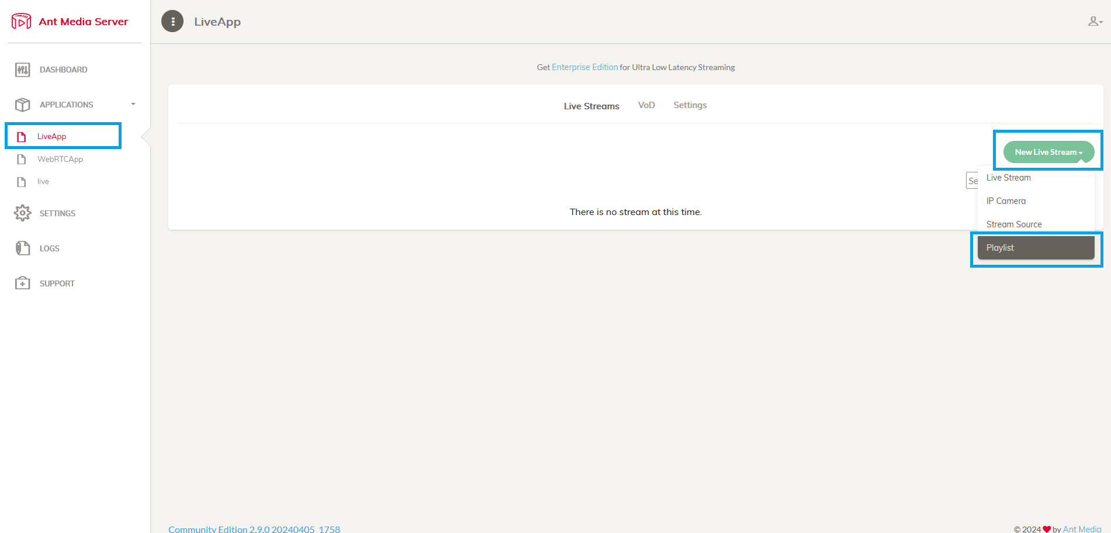1111x533 pixels.
Task: Open the Settings gear icon in sidebar
Action: [x=23, y=213]
